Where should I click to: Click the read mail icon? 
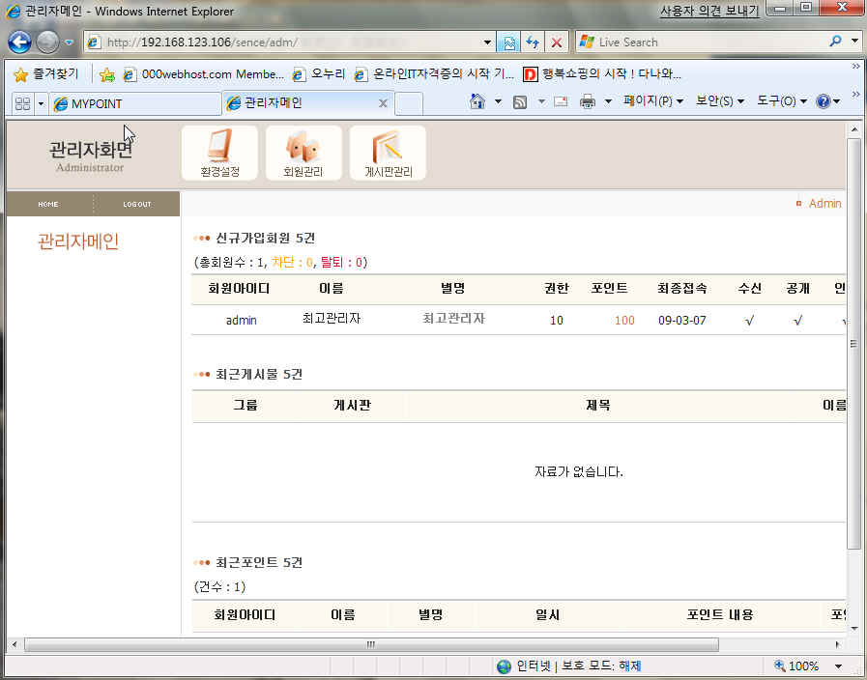pos(561,101)
